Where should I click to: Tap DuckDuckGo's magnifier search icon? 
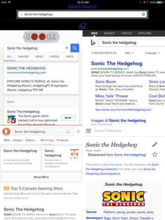(x=68, y=132)
